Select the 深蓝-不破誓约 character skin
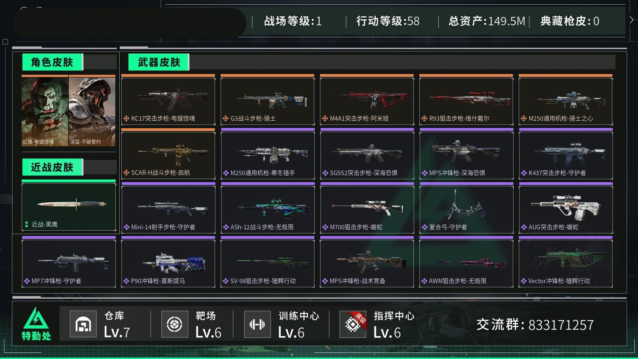Viewport: 638px width, 359px height. [92, 111]
